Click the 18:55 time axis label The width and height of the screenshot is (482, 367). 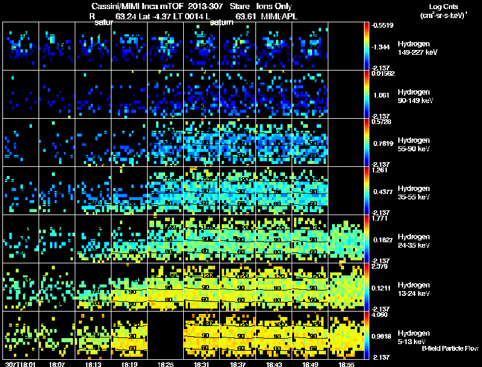tap(346, 365)
